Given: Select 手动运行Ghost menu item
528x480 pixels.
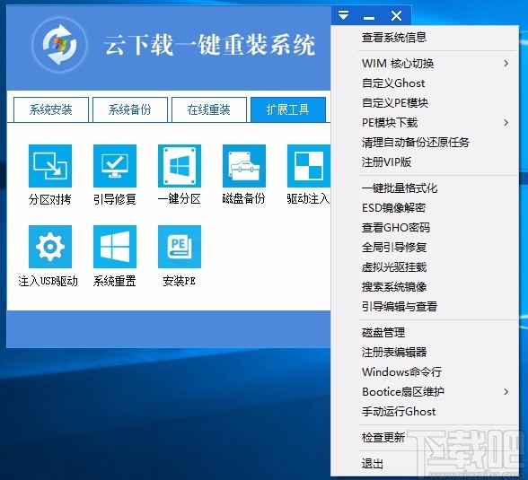Looking at the screenshot, I should [425, 412].
